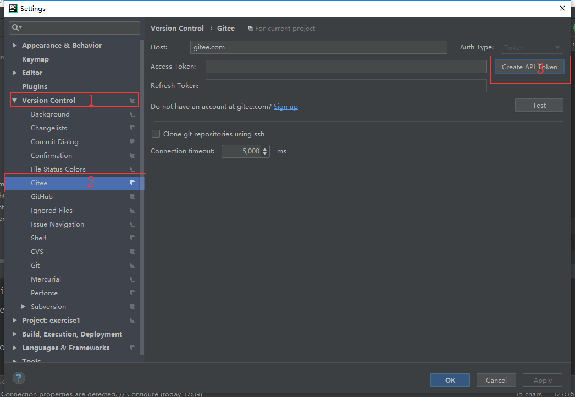
Task: Click the vertical scrollbar of settings tree
Action: [x=142, y=198]
